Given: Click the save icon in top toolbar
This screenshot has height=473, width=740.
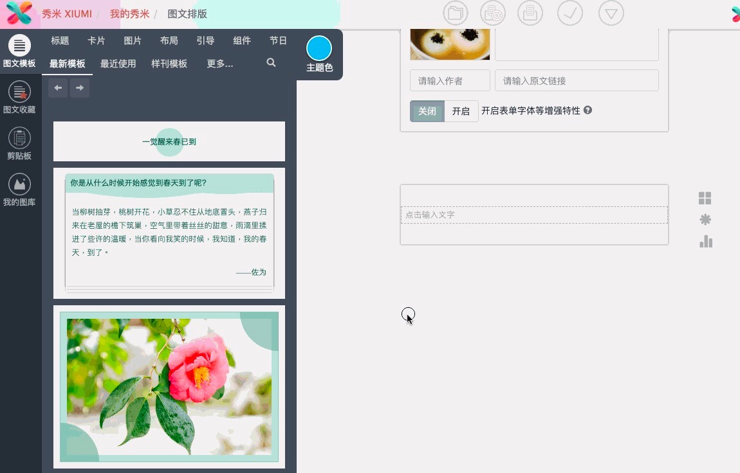Looking at the screenshot, I should (x=530, y=13).
